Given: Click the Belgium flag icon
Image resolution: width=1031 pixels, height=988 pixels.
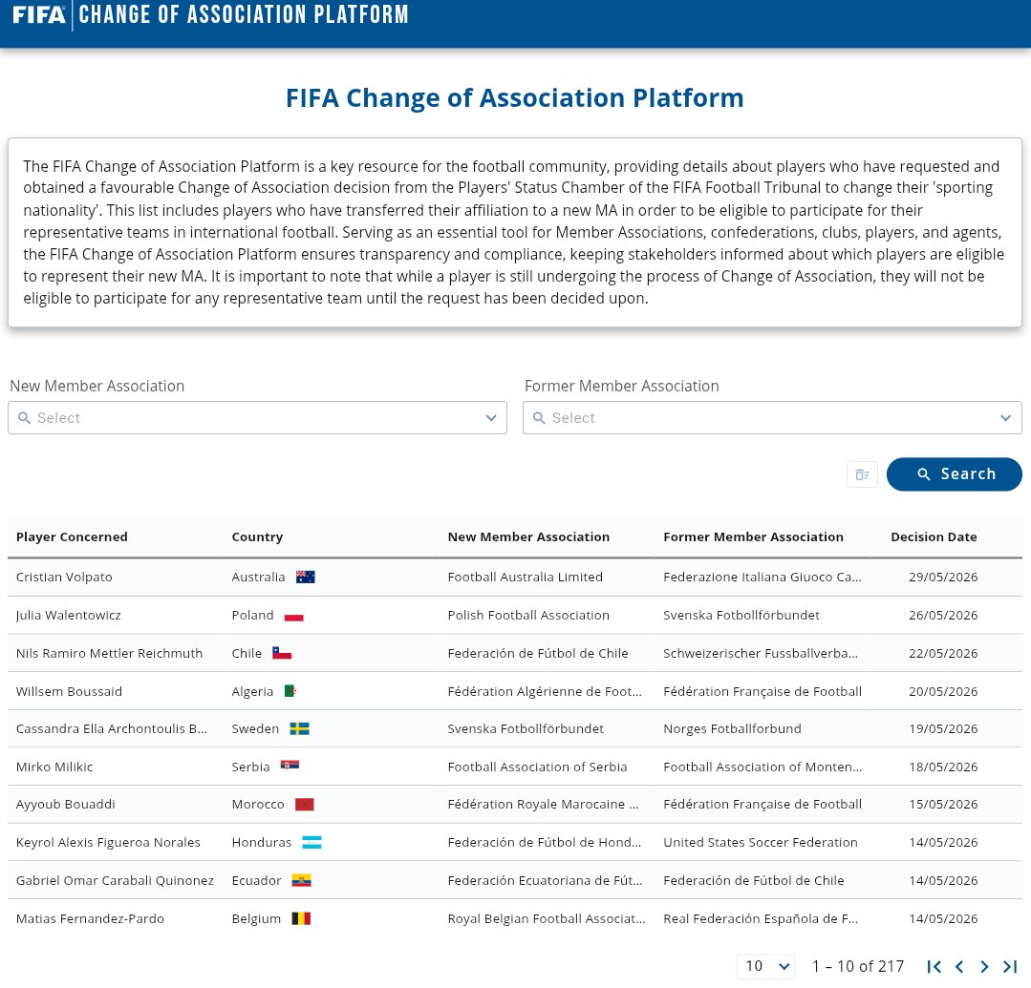Looking at the screenshot, I should [x=300, y=918].
